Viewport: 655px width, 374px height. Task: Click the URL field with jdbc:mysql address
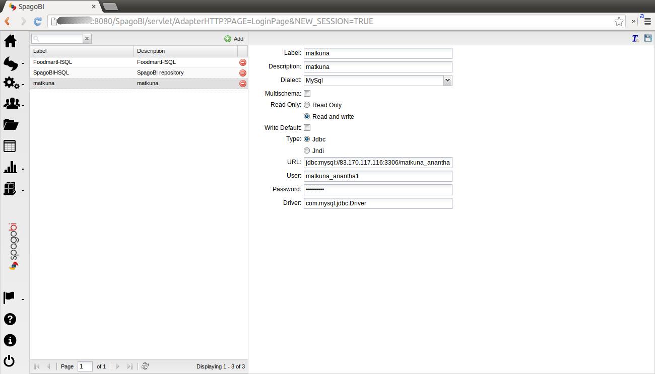pyautogui.click(x=378, y=163)
